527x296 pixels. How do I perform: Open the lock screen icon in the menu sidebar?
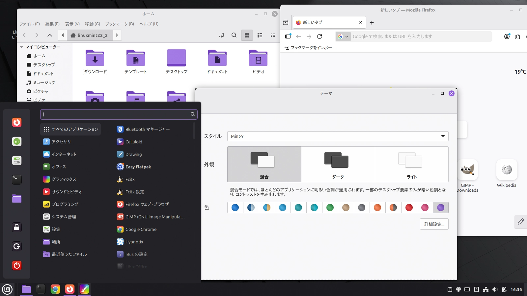pos(16,227)
